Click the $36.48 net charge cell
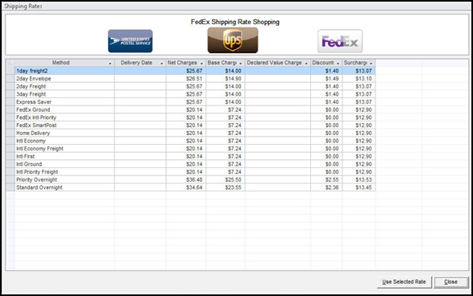This screenshot has width=473, height=296. coord(186,179)
